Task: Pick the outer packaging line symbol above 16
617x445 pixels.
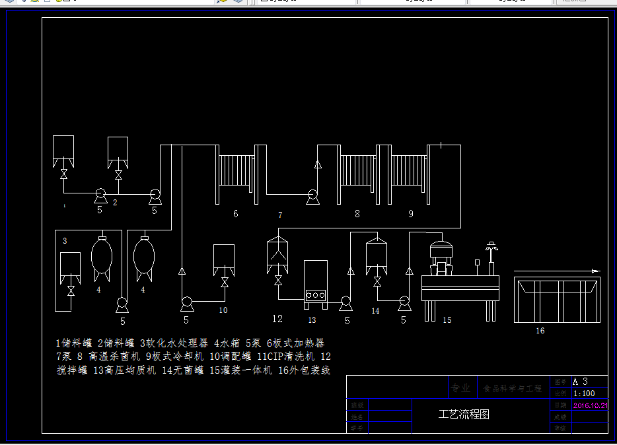Action: tap(557, 300)
